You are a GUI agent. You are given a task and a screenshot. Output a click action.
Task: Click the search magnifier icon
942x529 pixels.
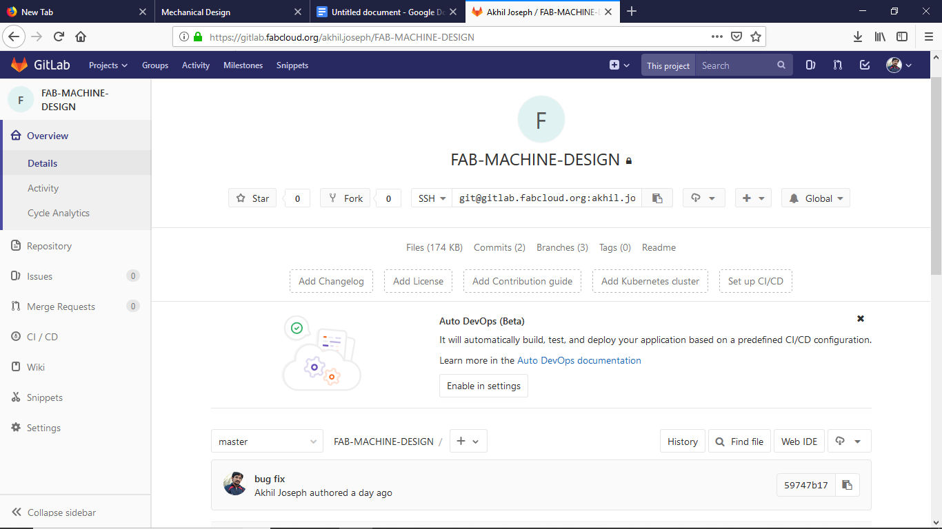(x=781, y=65)
